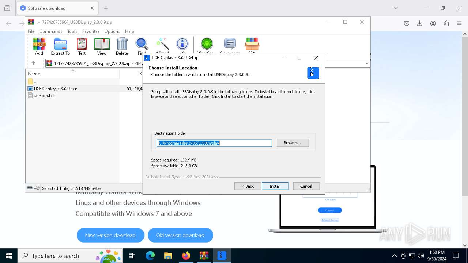Click the Info icon in WinRAR toolbar
Viewport: 468px width, 263px height.
pyautogui.click(x=182, y=46)
